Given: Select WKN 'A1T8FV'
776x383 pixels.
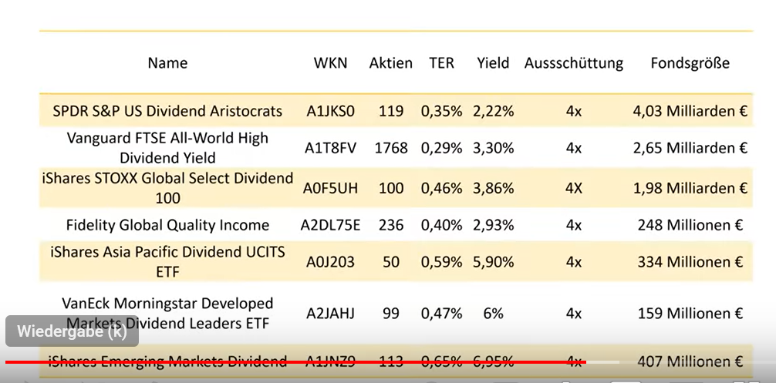Looking at the screenshot, I should coord(331,148).
